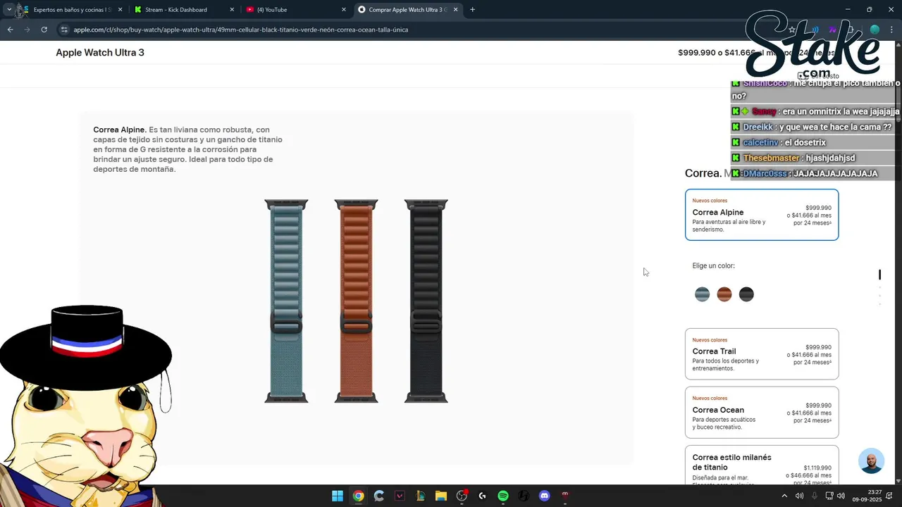The image size is (902, 507).
Task: Close the YouTube tab
Action: click(344, 10)
